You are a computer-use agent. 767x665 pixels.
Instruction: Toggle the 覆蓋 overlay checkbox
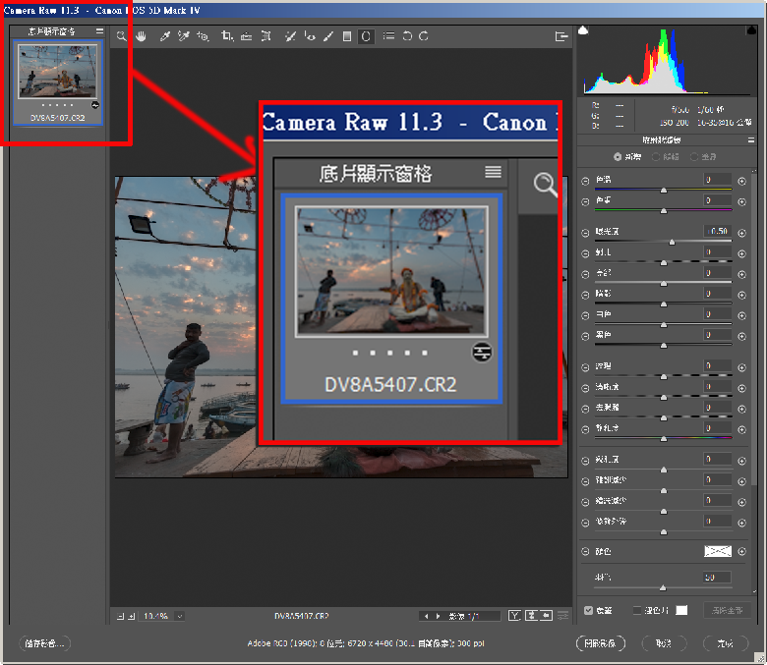click(588, 610)
